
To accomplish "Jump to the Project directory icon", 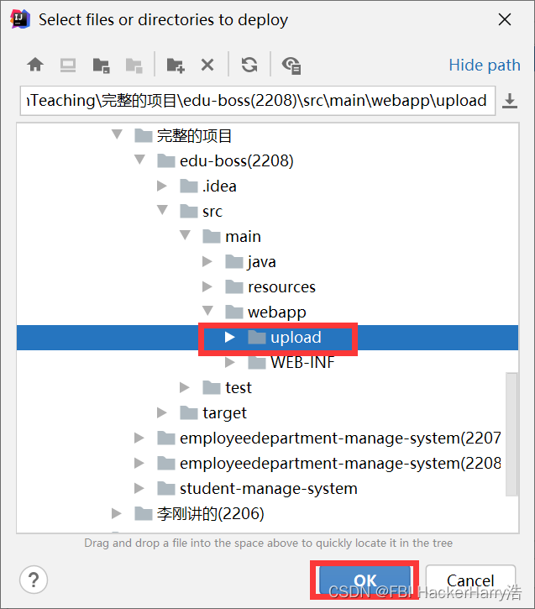I will 102,66.
